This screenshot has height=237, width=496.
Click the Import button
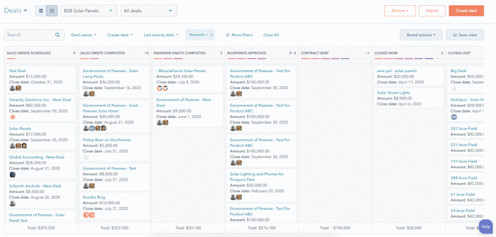pyautogui.click(x=432, y=11)
